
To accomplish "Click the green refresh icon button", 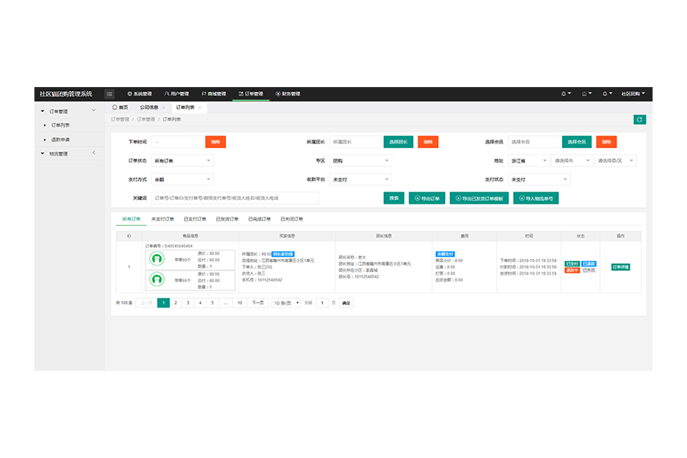I will point(639,120).
